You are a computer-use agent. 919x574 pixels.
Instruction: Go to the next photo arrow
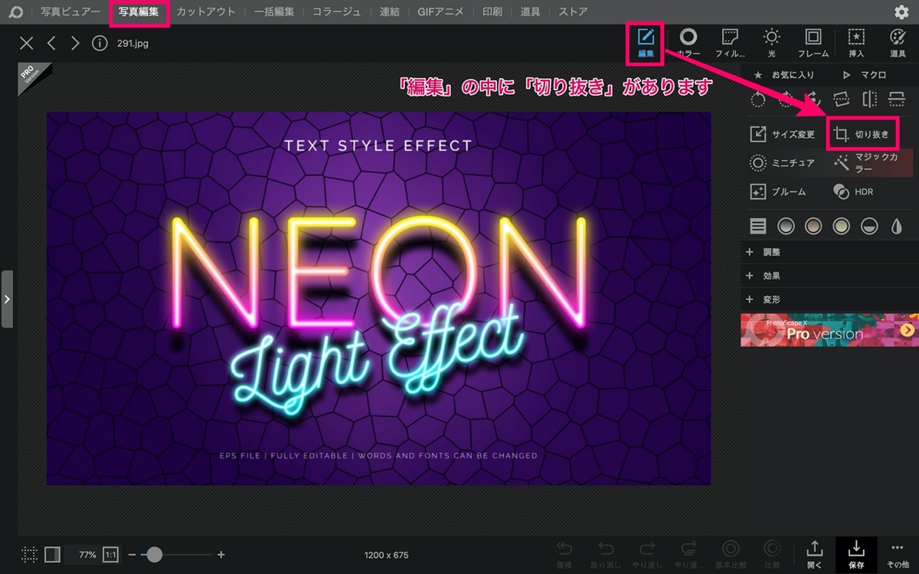(x=75, y=44)
